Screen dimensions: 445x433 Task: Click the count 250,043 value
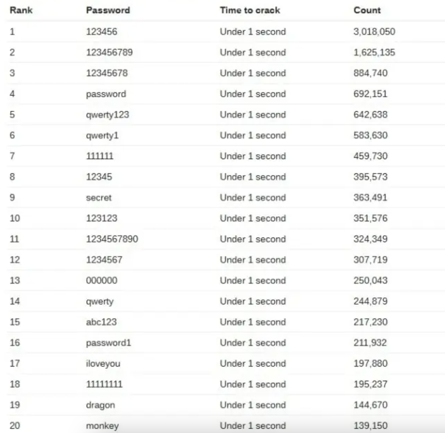pyautogui.click(x=370, y=280)
